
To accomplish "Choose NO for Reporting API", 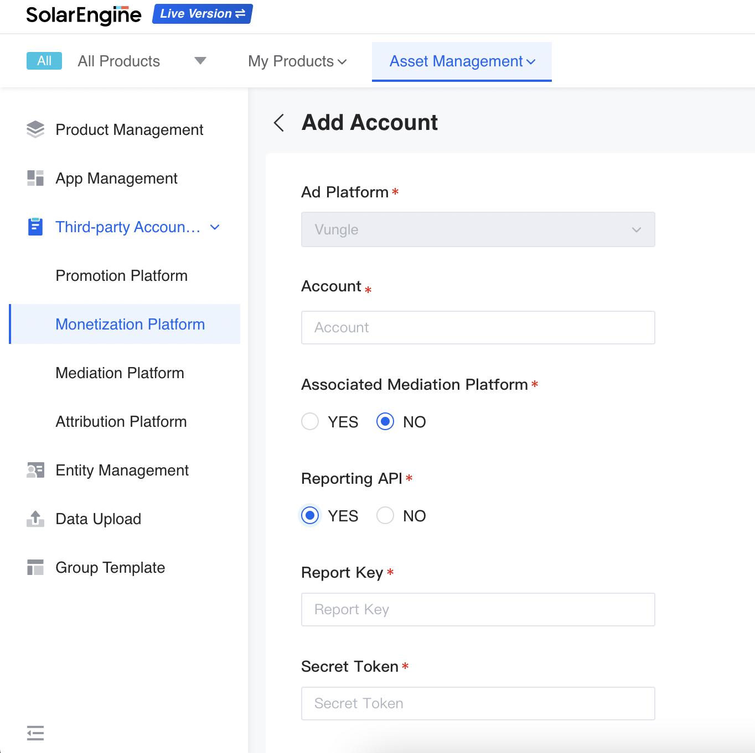I will click(x=385, y=515).
